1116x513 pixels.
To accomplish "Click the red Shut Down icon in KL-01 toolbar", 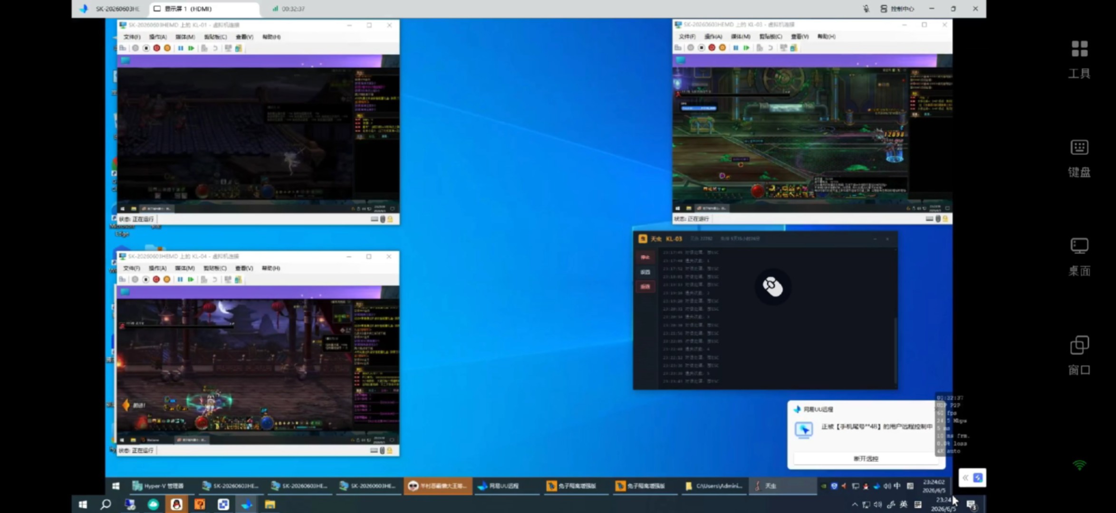I will (x=157, y=48).
